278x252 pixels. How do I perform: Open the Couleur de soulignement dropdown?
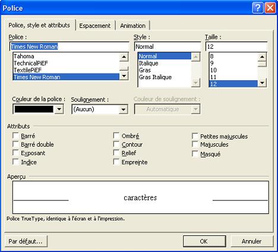[x=167, y=109]
